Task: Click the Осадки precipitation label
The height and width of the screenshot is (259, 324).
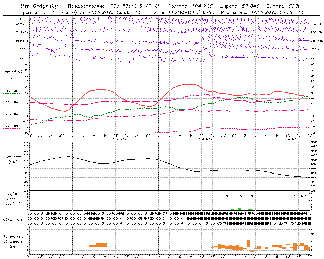Action: coord(13,199)
